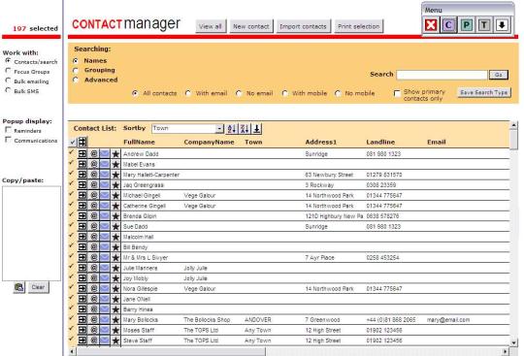This screenshot has height=356, width=524.
Task: Click the expand-all icon in list header
Action: click(82, 142)
